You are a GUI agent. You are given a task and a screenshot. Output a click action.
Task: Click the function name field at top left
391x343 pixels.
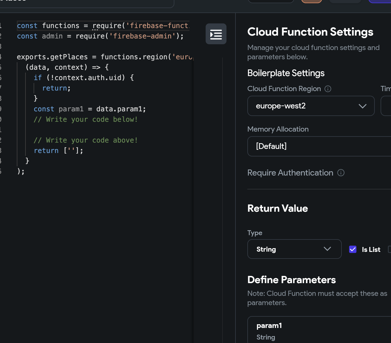tap(87, 2)
